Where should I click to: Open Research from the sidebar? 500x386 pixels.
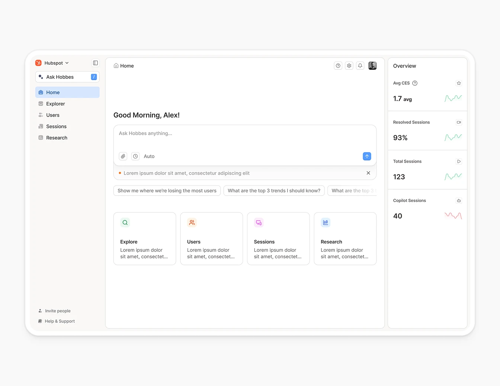point(57,138)
